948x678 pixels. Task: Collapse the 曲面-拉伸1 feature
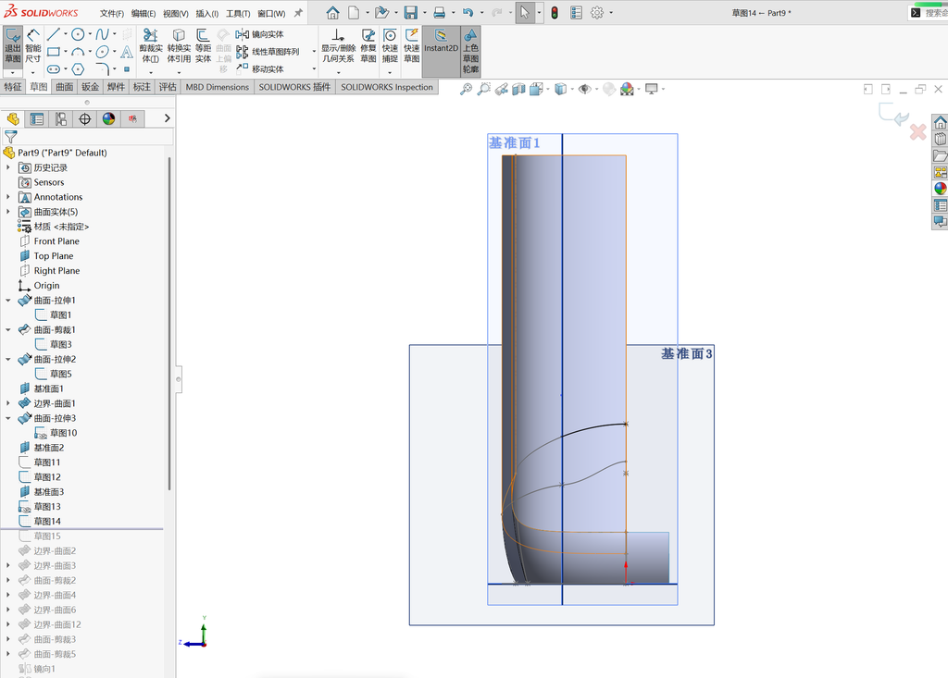coord(7,301)
